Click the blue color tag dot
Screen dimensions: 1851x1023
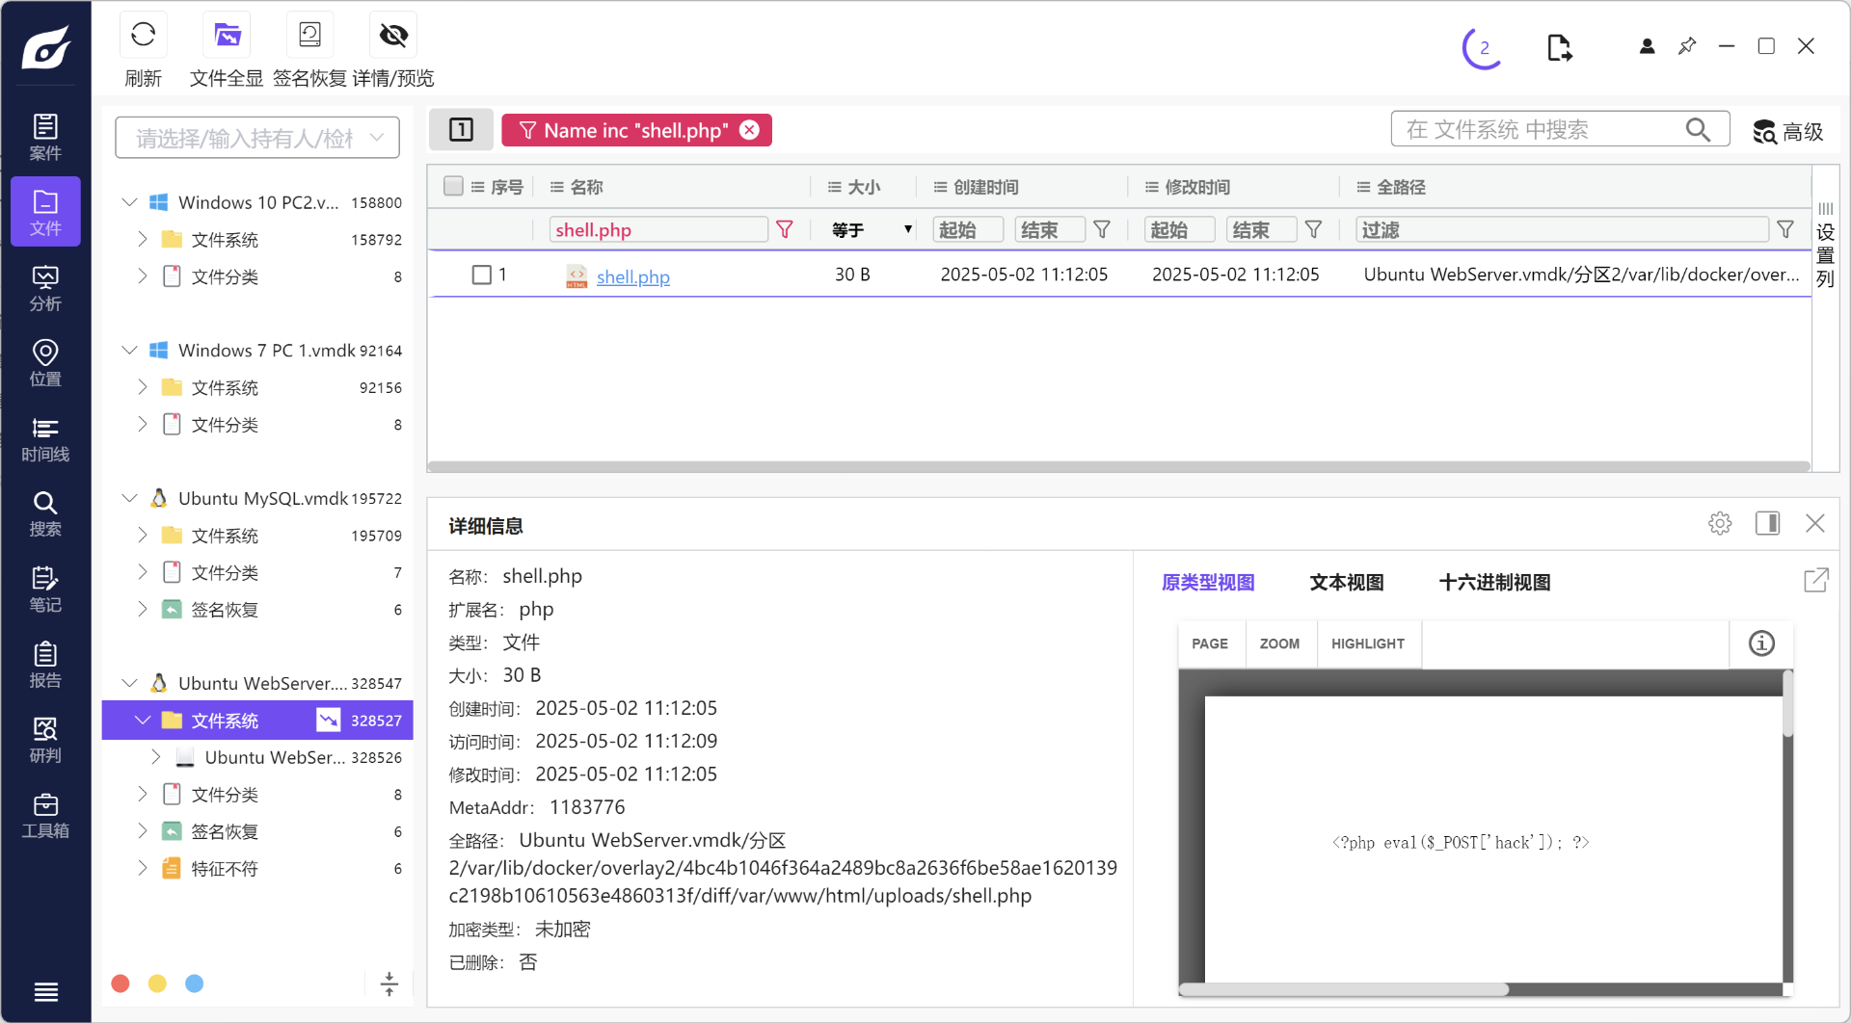[194, 984]
